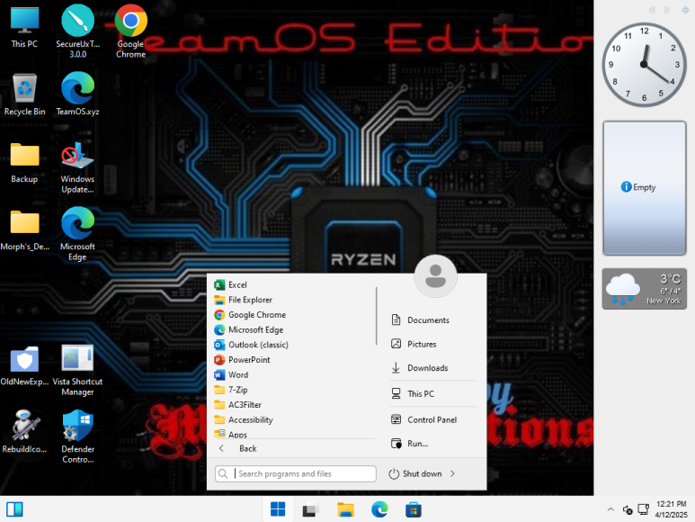Open the widgets button at taskbar left
695x522 pixels.
coord(14,509)
